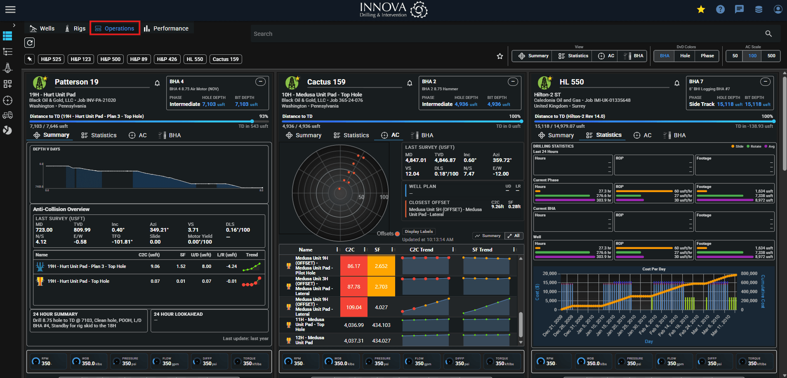
Task: Click the All button under radar plot
Action: (514, 236)
